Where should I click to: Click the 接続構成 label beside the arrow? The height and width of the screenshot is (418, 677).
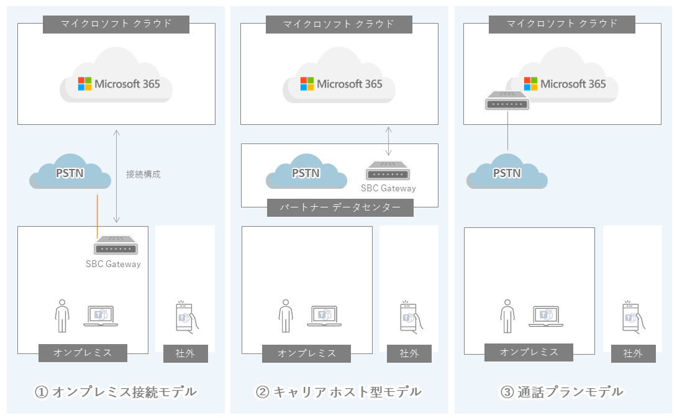click(x=143, y=175)
